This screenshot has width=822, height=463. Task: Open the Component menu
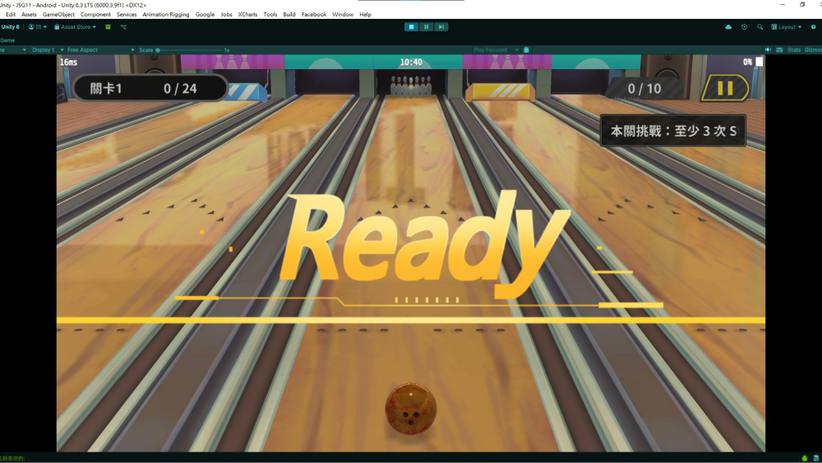click(x=95, y=14)
